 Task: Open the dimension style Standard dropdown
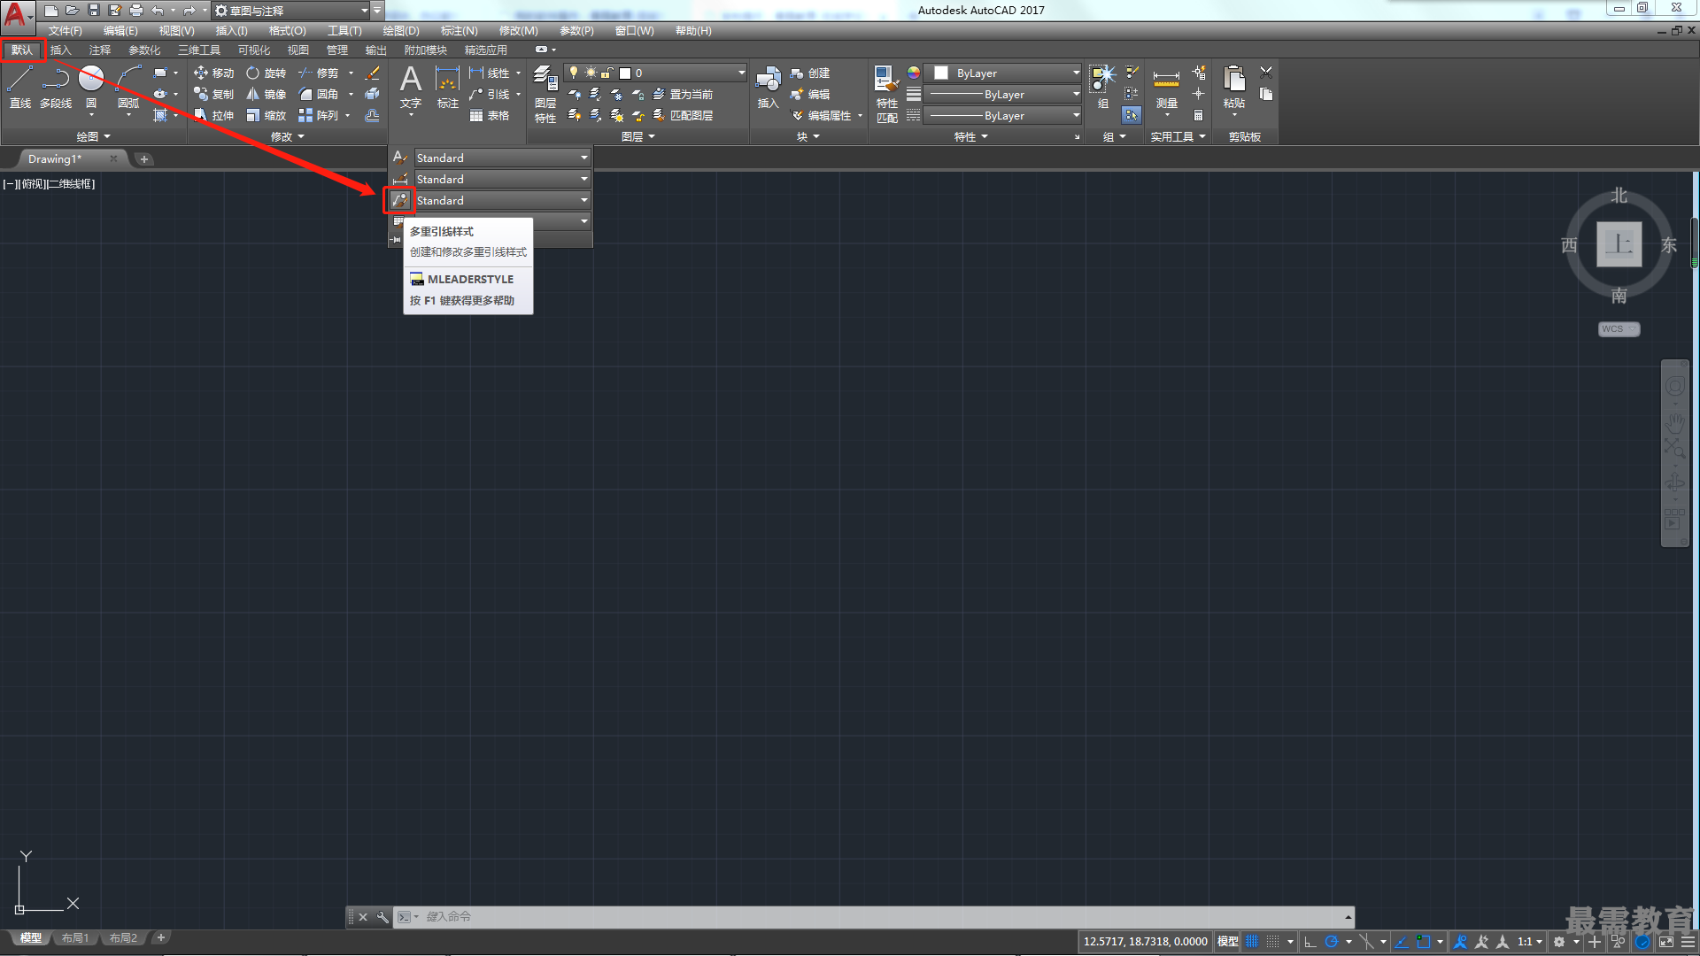(502, 179)
